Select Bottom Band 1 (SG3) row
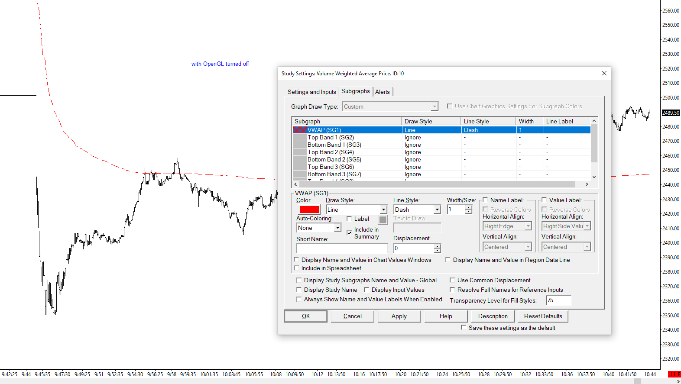Viewport: 681px width, 384px height. (x=441, y=145)
